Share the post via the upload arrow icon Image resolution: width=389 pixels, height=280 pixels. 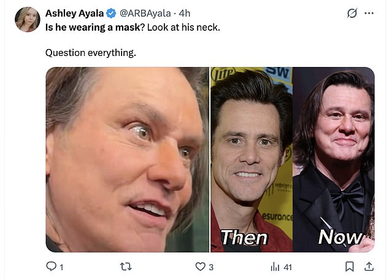point(369,266)
